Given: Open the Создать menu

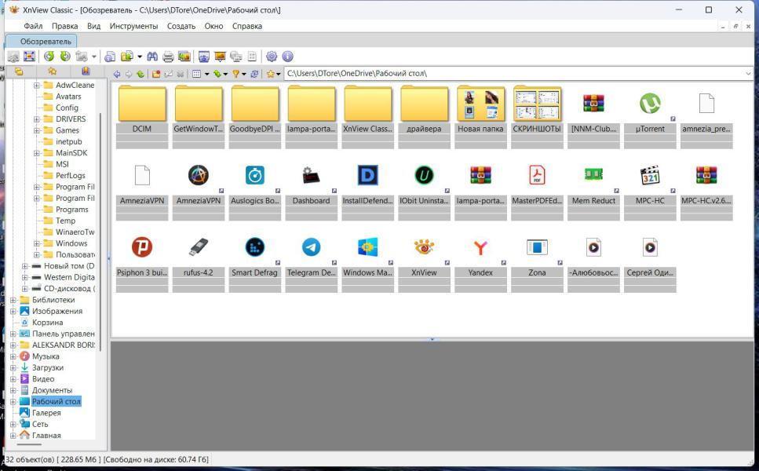Looking at the screenshot, I should coord(181,26).
